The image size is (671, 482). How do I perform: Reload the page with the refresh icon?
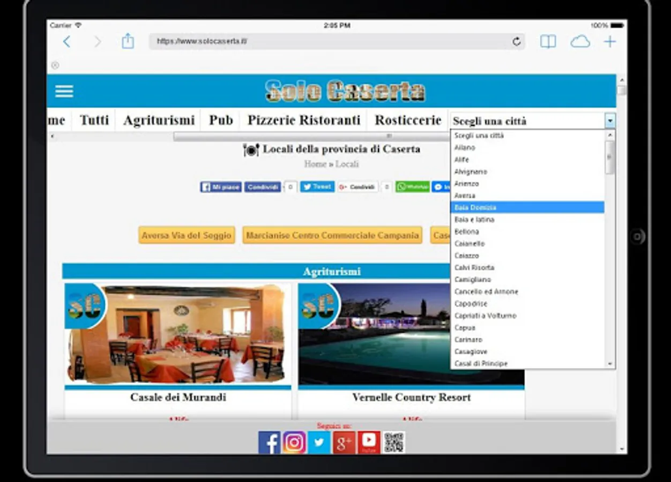coord(517,42)
